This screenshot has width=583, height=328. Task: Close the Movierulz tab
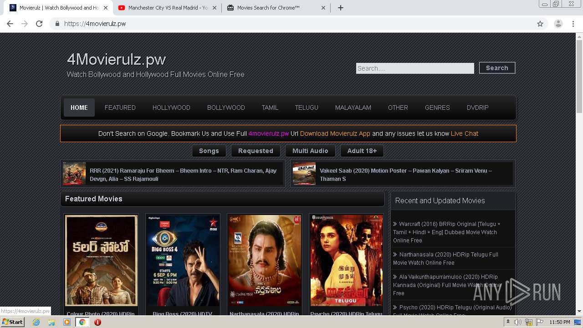(x=105, y=8)
